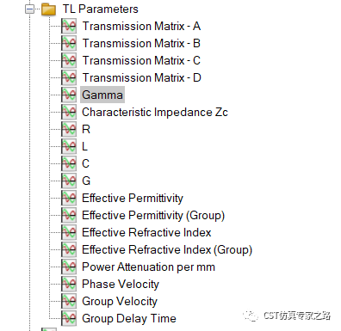Image resolution: width=341 pixels, height=331 pixels.
Task: Click the Group Delay Time plot icon
Action: [69, 318]
